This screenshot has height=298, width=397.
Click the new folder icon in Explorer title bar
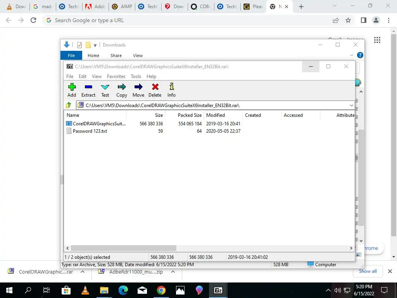click(x=88, y=45)
